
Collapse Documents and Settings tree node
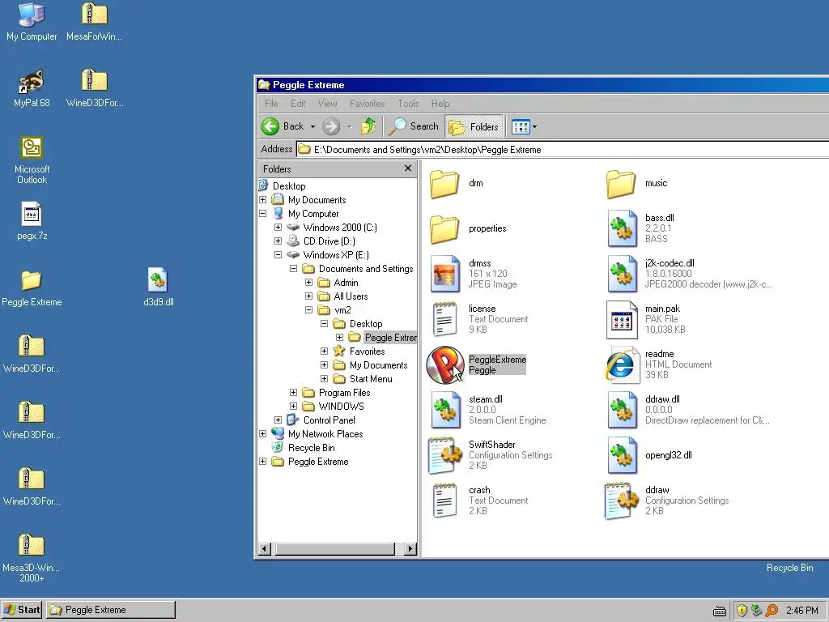[x=293, y=269]
